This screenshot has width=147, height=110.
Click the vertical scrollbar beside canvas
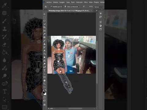97,62
